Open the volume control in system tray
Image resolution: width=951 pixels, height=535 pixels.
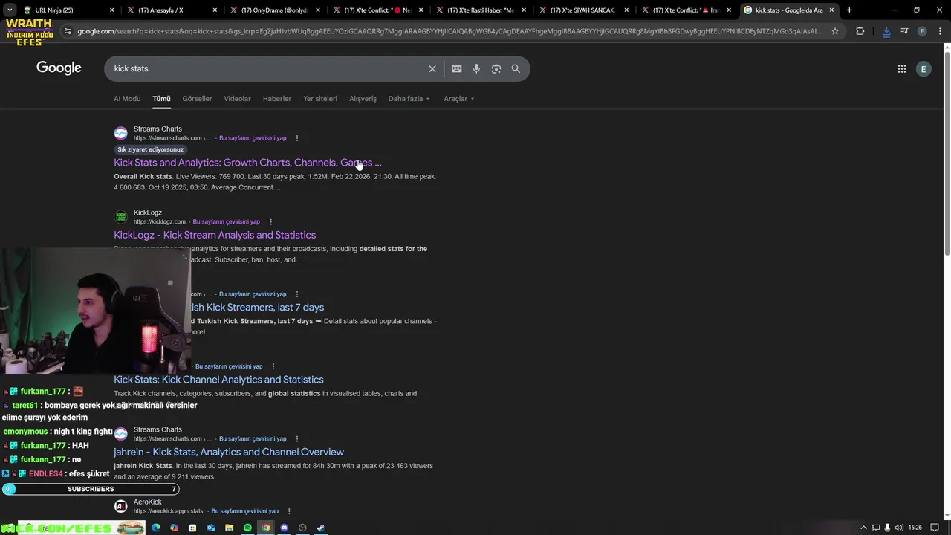coord(900,528)
